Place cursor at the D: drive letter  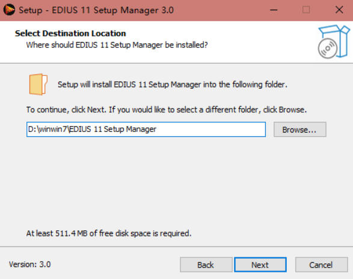tap(32, 130)
